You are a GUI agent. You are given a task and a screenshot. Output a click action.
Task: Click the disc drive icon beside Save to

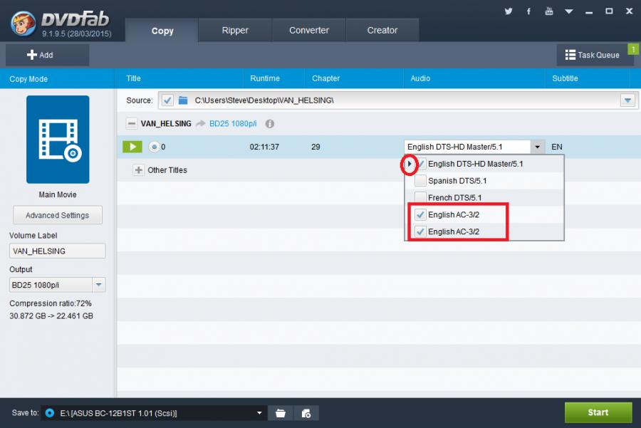[50, 413]
